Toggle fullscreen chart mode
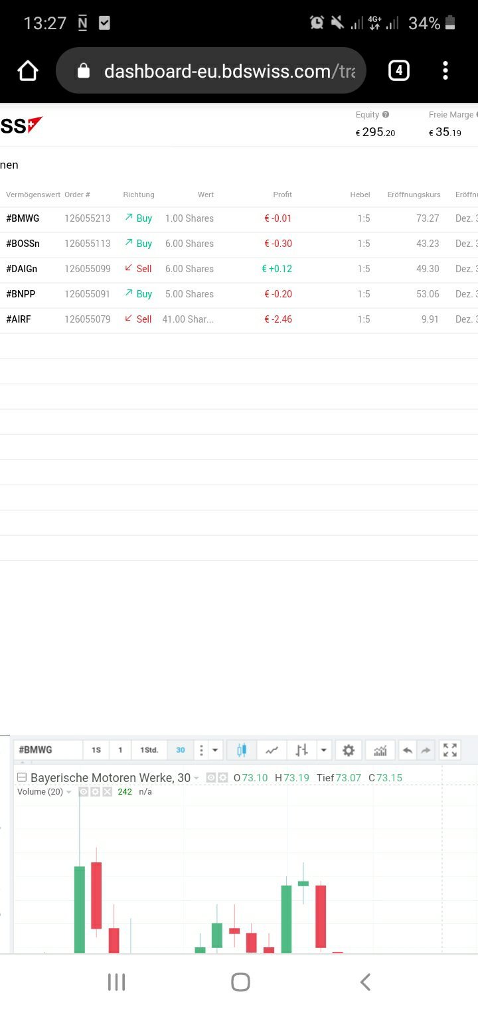The height and width of the screenshot is (1009, 478). click(x=450, y=750)
